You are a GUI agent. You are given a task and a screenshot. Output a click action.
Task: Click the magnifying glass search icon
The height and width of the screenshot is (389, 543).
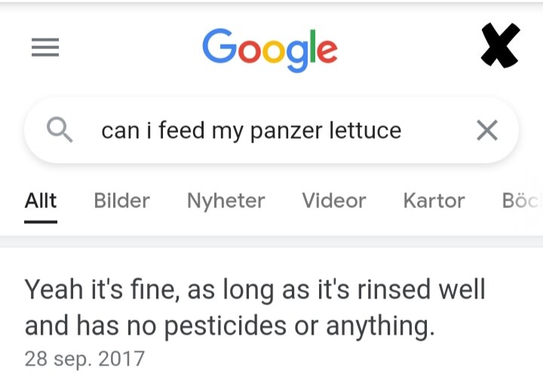[x=60, y=130]
